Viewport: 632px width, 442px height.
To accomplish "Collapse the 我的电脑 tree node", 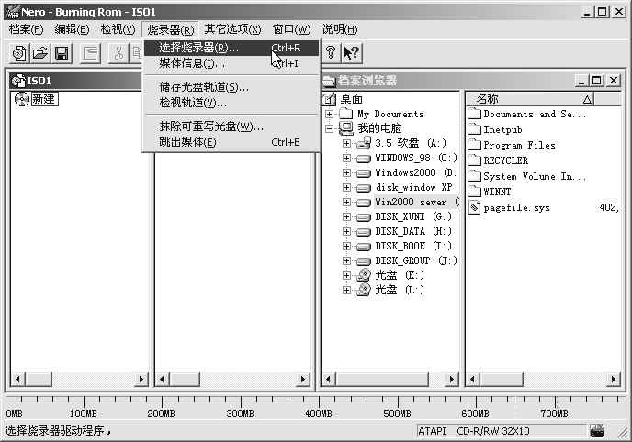I will tap(329, 128).
